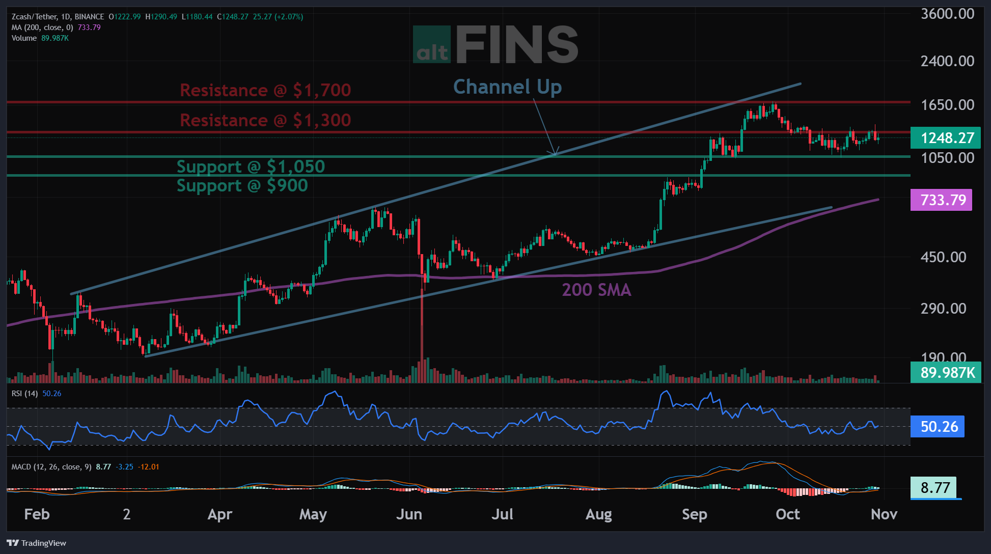Click the 89.987K volume price tag

(x=946, y=373)
